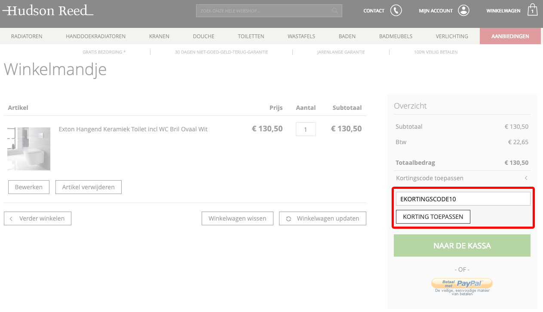The image size is (543, 312).
Task: Click refresh icon on Winkelwagen updaten
Action: tap(288, 218)
